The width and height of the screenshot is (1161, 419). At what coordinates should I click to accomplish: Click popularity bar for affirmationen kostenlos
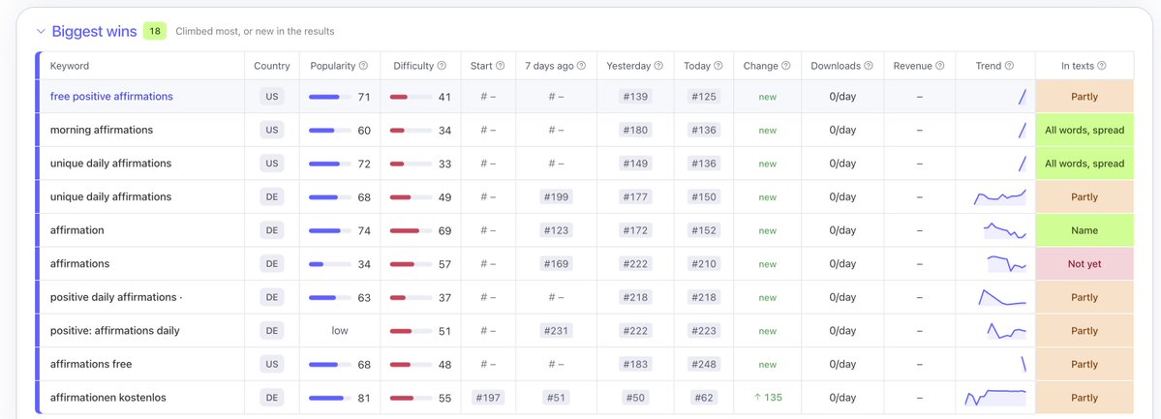(x=329, y=399)
